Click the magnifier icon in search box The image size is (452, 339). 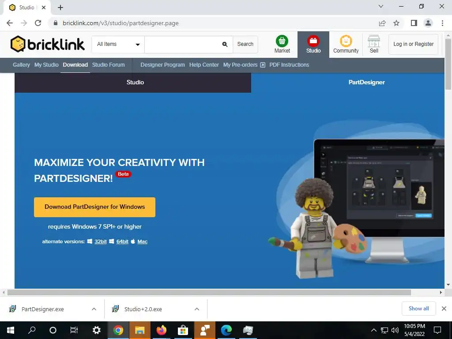tap(225, 44)
